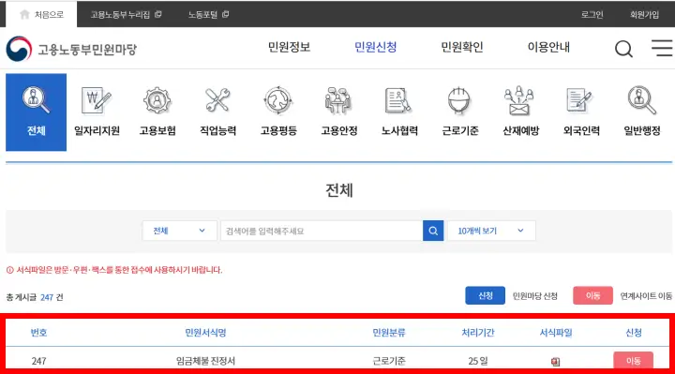The height and width of the screenshot is (374, 675).
Task: Click the header search magnifier icon
Action: point(623,49)
